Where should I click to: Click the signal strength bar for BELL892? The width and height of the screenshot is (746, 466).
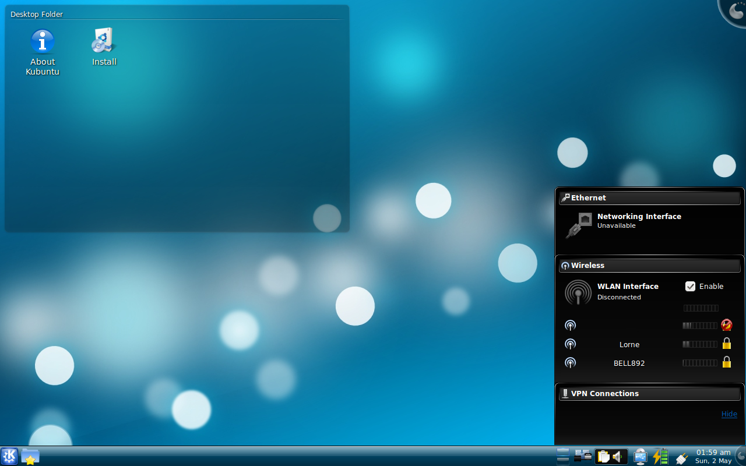click(700, 363)
